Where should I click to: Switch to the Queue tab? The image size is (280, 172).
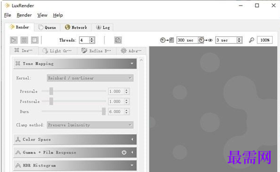pos(47,28)
